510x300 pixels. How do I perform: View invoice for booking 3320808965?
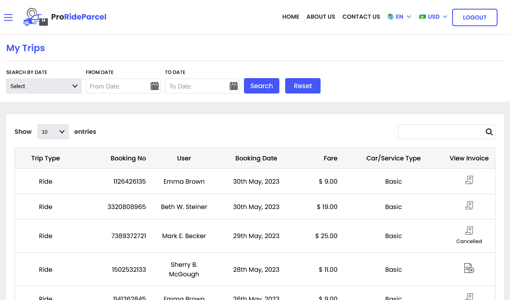[469, 206]
